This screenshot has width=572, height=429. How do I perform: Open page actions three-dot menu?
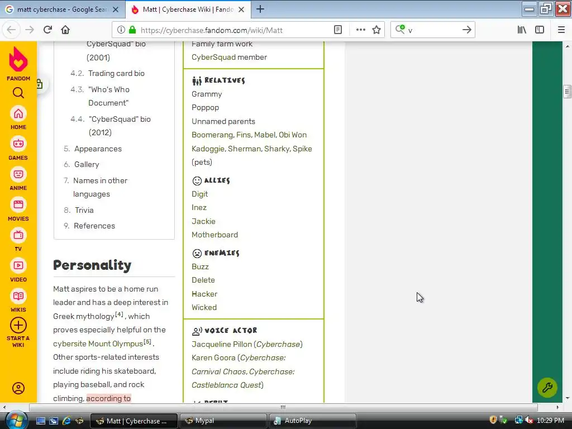tap(360, 30)
